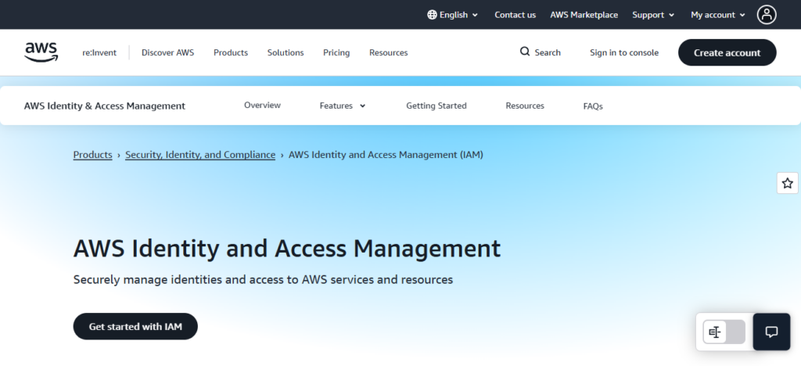This screenshot has width=801, height=366.
Task: Click the Search text label
Action: pyautogui.click(x=548, y=52)
